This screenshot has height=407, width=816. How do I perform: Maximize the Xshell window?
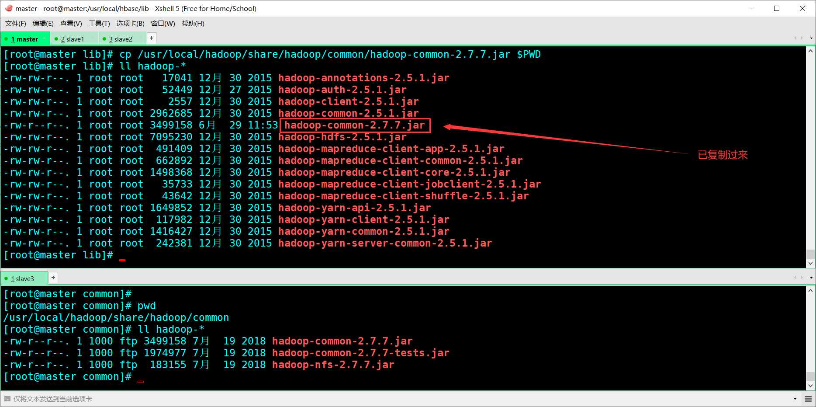click(777, 8)
